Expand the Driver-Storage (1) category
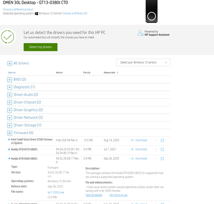The width and height of the screenshot is (214, 204). pyautogui.click(x=10, y=125)
